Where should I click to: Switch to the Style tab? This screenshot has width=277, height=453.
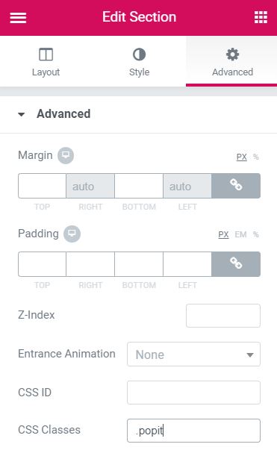[x=139, y=61]
